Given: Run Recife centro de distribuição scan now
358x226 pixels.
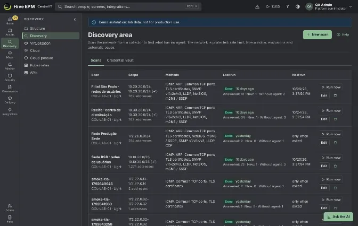Looking at the screenshot, I should click(331, 110).
